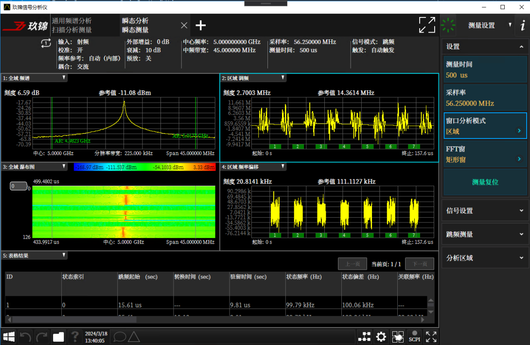Click the triangle warning icon
Viewport: 530px width, 345px height.
[134, 337]
